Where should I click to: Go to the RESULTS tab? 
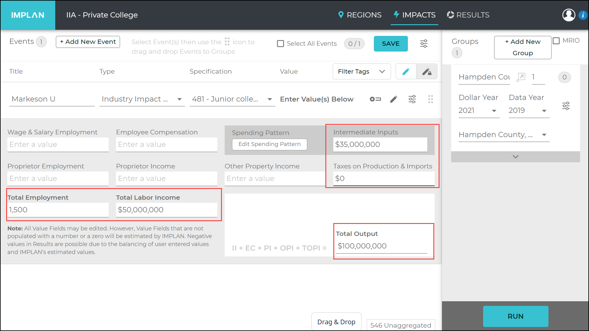(468, 15)
